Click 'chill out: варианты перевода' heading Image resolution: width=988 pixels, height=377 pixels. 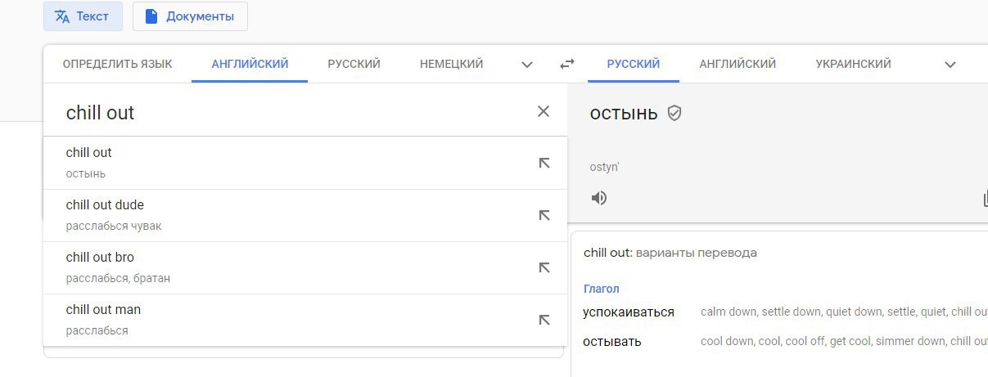670,253
